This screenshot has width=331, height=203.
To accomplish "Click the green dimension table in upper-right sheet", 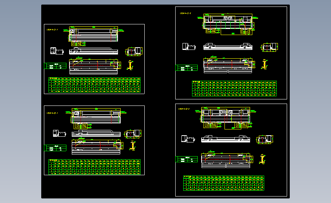I will pos(234,89).
